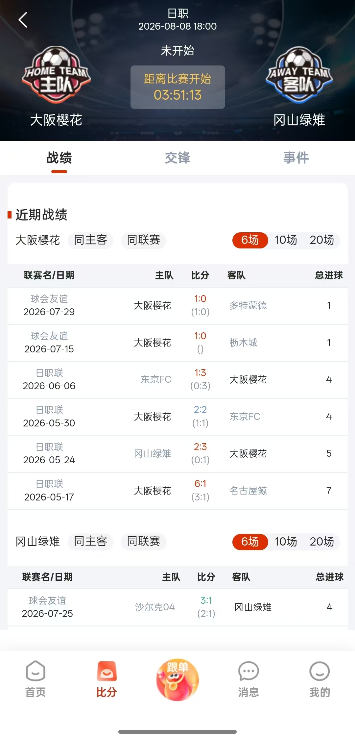Viewport: 355px width, 740px height.
Task: Tap the 2:2 score cell
Action: [x=200, y=410]
